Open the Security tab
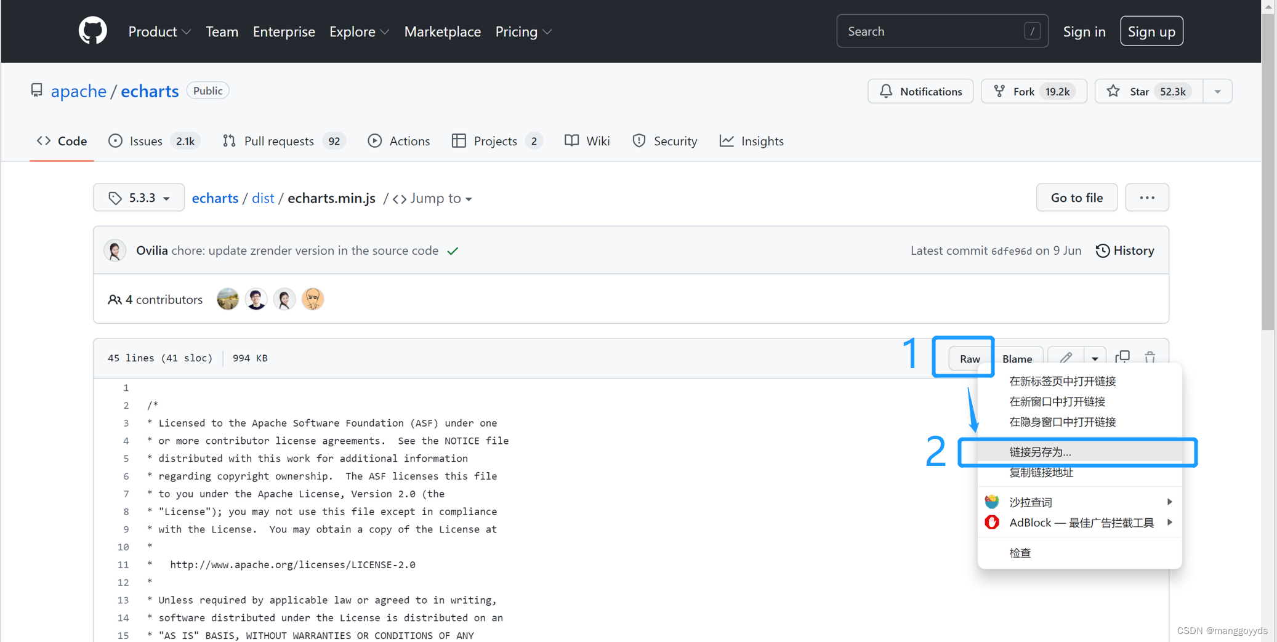Screen dimensions: 1277x642 [x=664, y=141]
